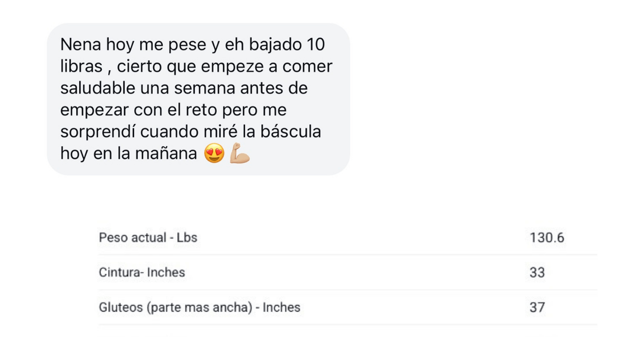Viewport: 632px width, 355px height.
Task: Click the 130.6 weight value
Action: [547, 238]
